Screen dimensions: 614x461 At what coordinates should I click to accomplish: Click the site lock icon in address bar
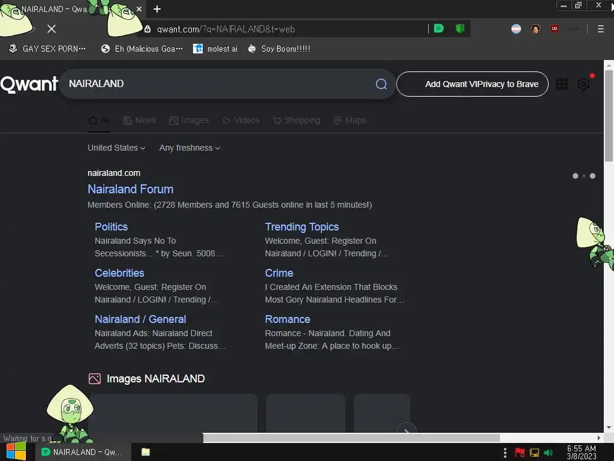tap(148, 29)
